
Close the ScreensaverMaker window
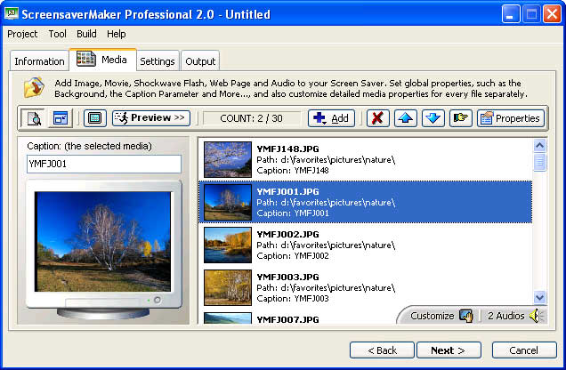(x=552, y=14)
